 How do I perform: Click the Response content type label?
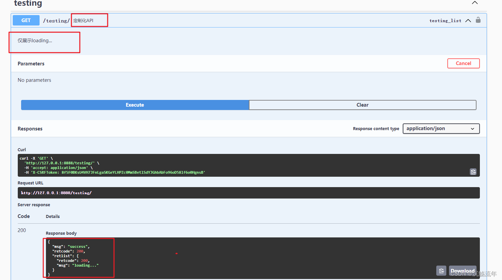pos(376,129)
